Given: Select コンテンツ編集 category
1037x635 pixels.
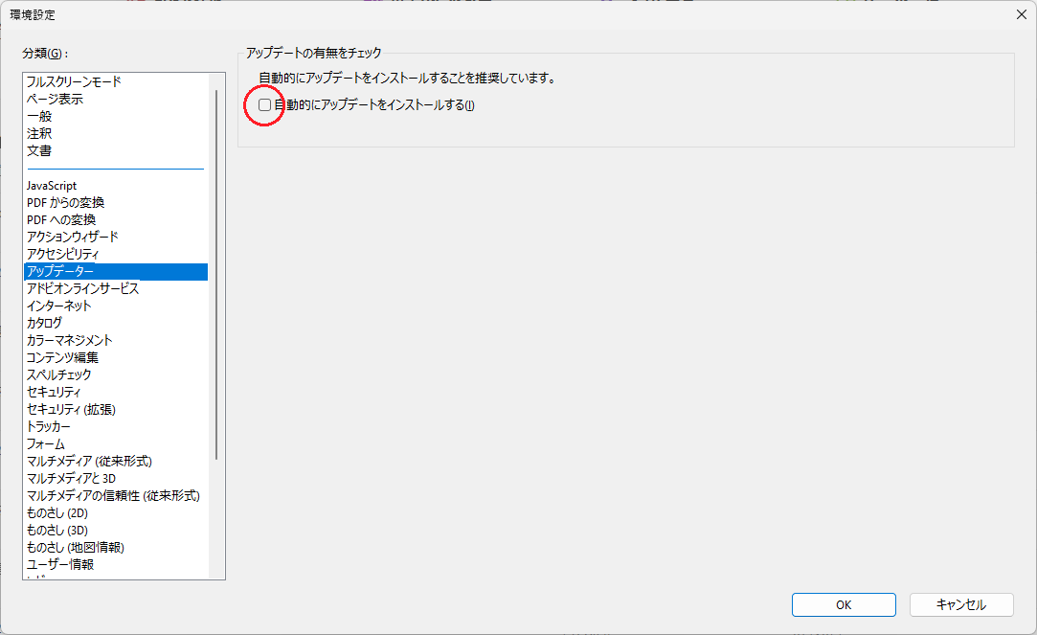Looking at the screenshot, I should pyautogui.click(x=116, y=357).
